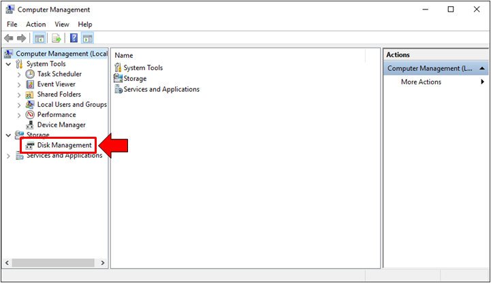This screenshot has height=283, width=491.
Task: Click Computer Management root node icon
Action: 9,54
